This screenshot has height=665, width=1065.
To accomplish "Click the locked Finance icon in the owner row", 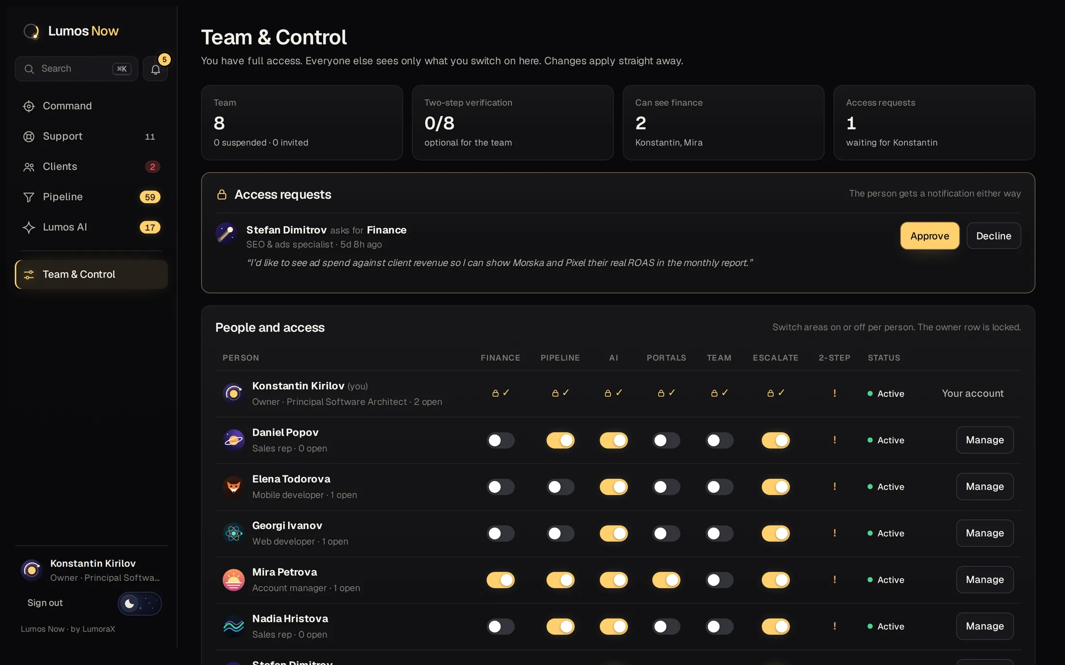I will click(495, 393).
